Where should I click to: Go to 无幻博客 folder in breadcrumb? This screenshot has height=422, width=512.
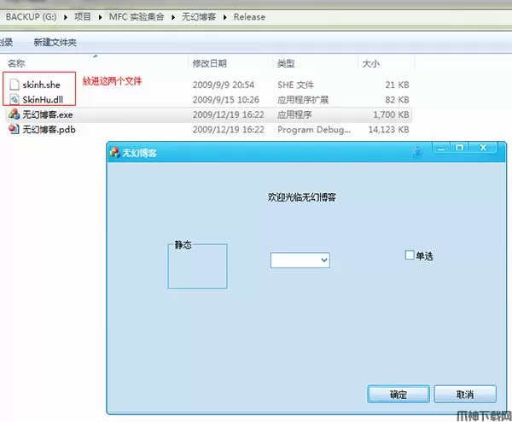pyautogui.click(x=199, y=17)
